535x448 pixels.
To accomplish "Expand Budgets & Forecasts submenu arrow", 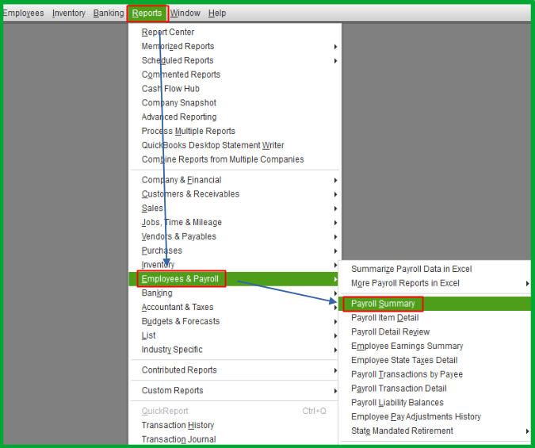I will coord(335,322).
